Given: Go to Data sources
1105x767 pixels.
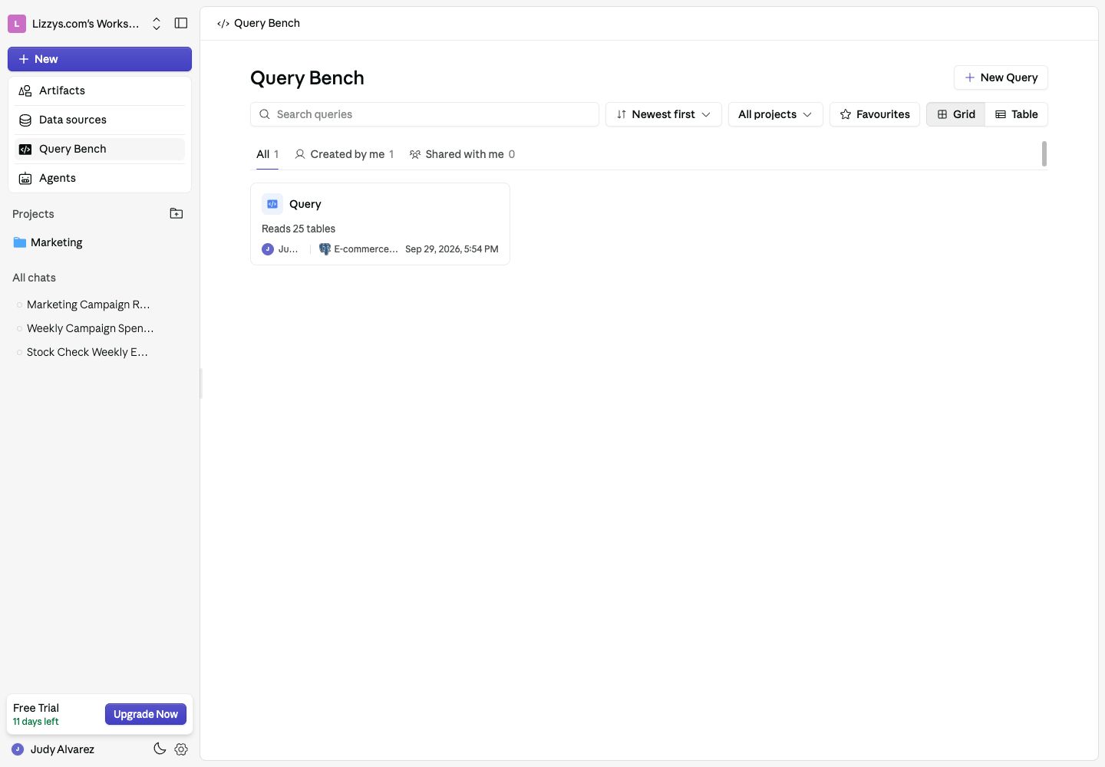Looking at the screenshot, I should pyautogui.click(x=100, y=120).
